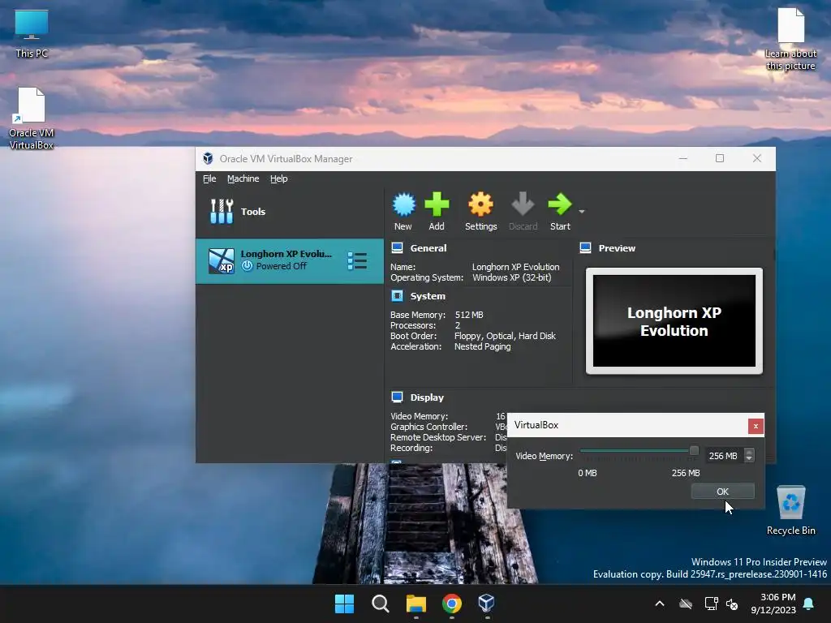Click the General section heading

tap(428, 248)
